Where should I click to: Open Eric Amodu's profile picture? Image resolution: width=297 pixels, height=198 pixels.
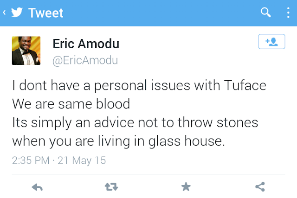(26, 51)
